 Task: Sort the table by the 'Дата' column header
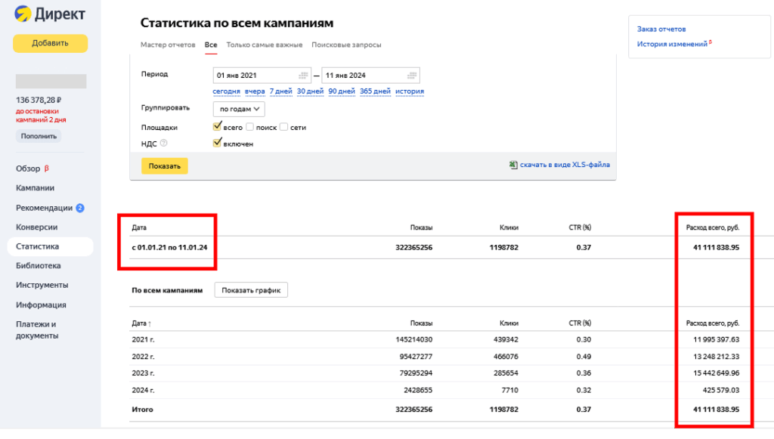point(139,323)
